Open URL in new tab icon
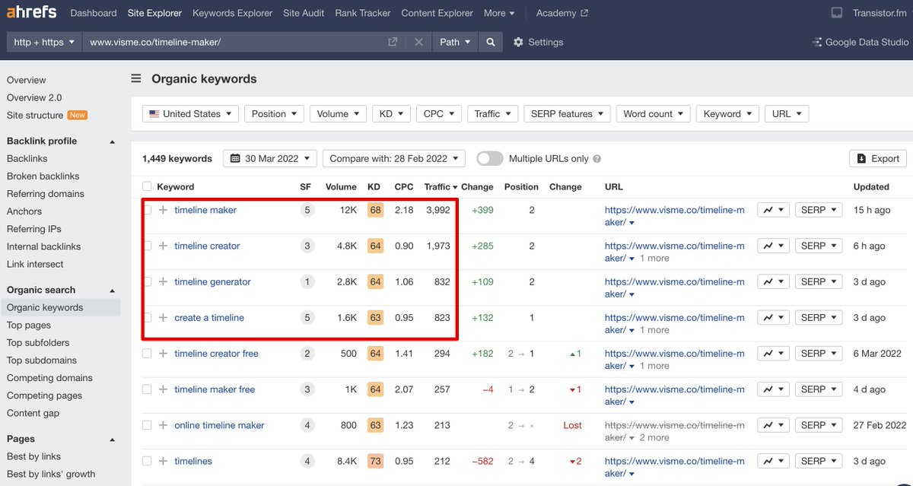This screenshot has height=486, width=913. 393,42
